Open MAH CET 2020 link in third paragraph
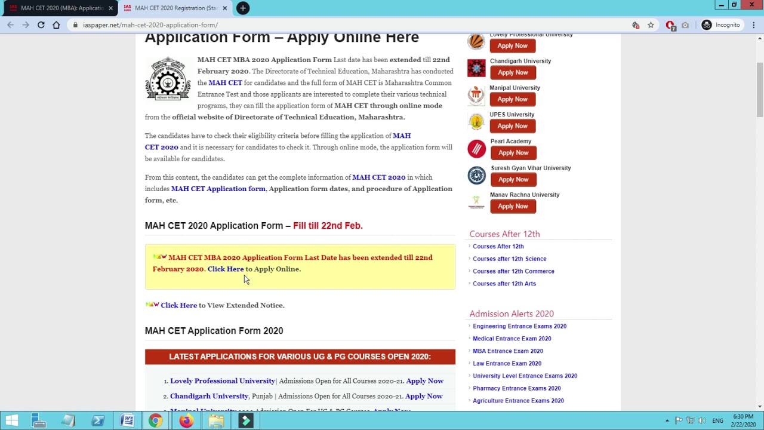Screen dimensions: 764x430 coord(378,177)
